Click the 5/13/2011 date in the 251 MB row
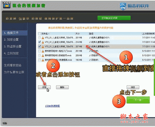 coord(149,51)
